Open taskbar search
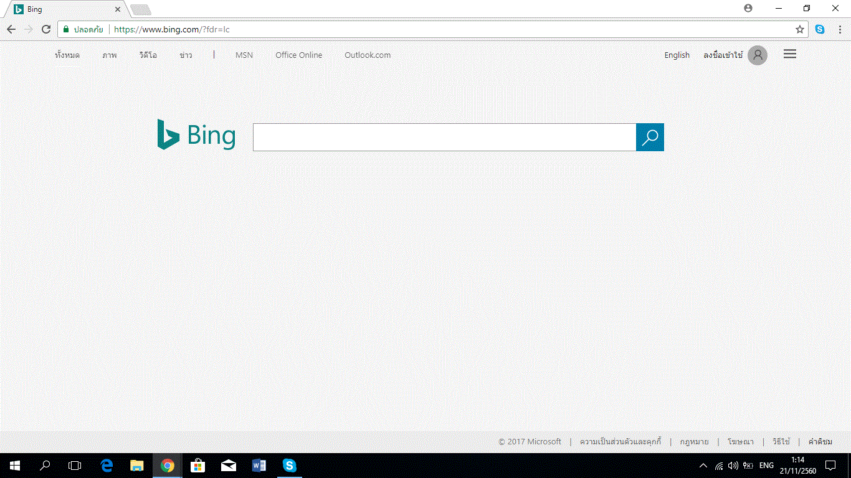851x478 pixels. pos(45,465)
